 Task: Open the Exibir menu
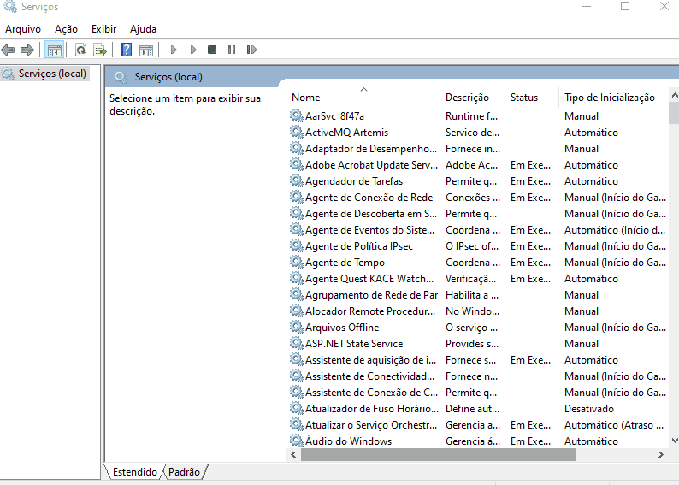pyautogui.click(x=104, y=29)
